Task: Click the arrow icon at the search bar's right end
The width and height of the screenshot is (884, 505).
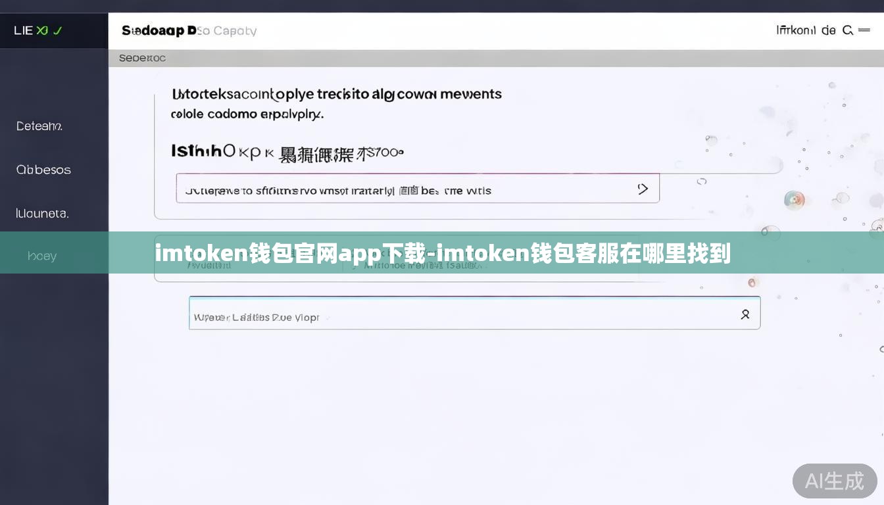Action: 643,189
